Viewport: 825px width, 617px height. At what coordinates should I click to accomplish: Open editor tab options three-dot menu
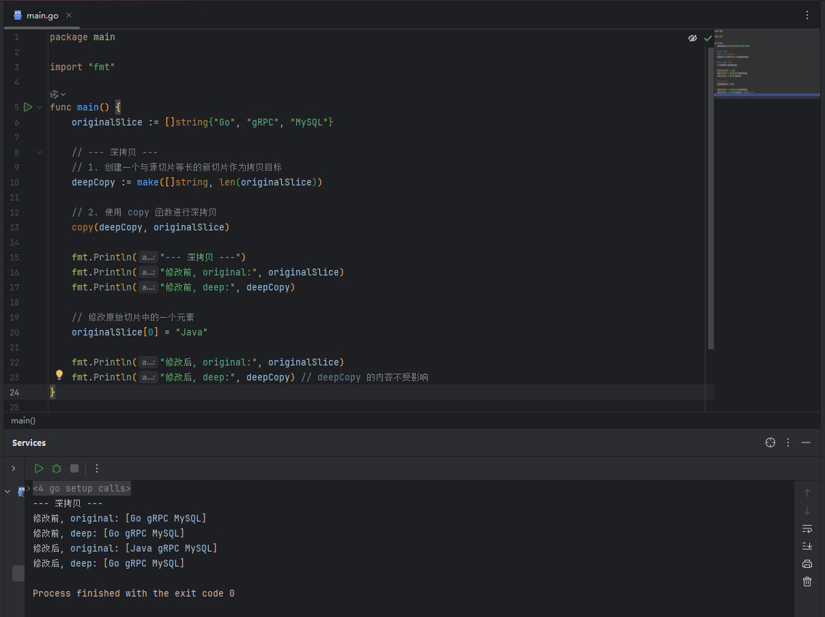pos(807,15)
